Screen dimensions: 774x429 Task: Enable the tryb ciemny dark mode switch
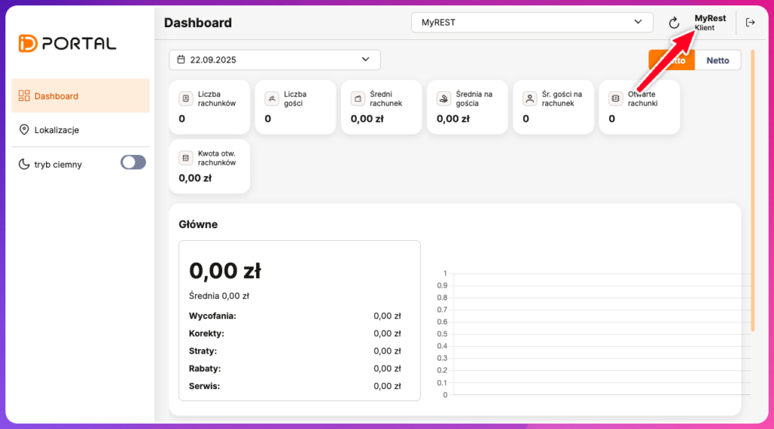(x=133, y=162)
